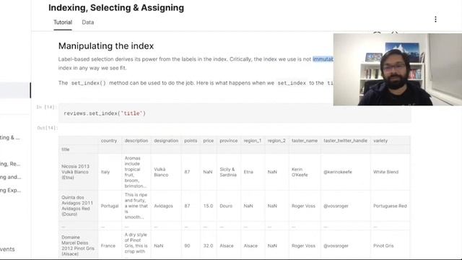Click the White Blend variety cell
The image size is (462, 260).
coord(385,172)
